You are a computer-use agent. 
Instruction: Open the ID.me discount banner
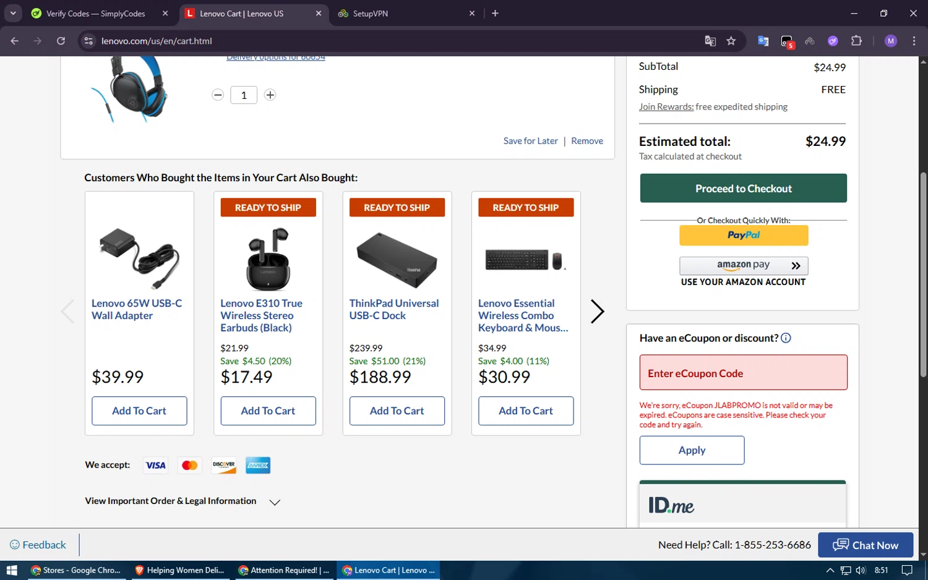tap(742, 504)
